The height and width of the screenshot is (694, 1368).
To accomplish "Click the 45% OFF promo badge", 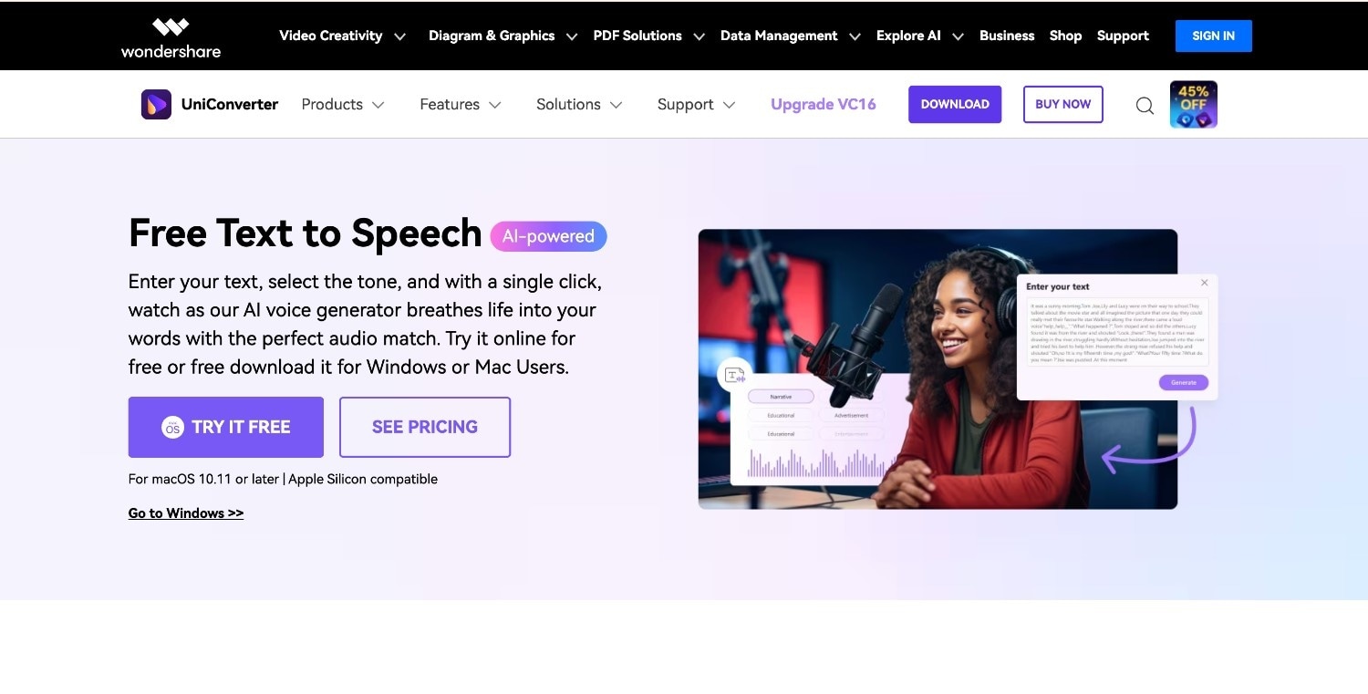I will click(x=1194, y=104).
